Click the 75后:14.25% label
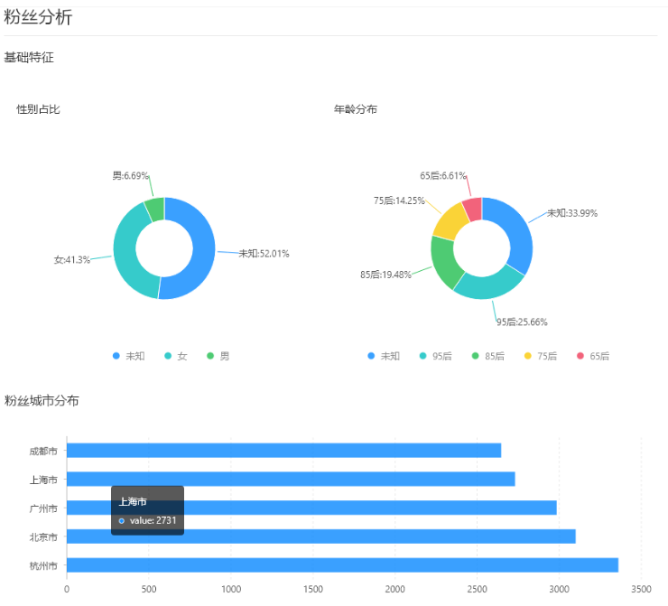This screenshot has height=606, width=668. coord(399,200)
